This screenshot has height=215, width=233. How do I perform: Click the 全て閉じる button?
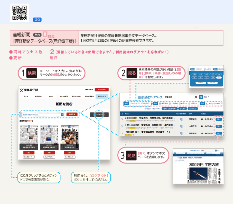(x=193, y=108)
